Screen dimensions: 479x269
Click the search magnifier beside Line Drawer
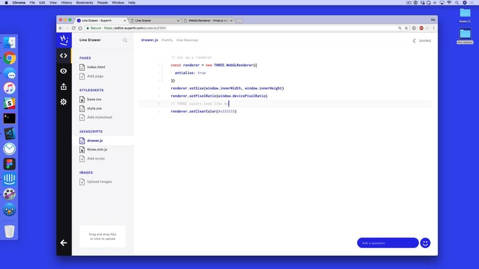coord(125,40)
